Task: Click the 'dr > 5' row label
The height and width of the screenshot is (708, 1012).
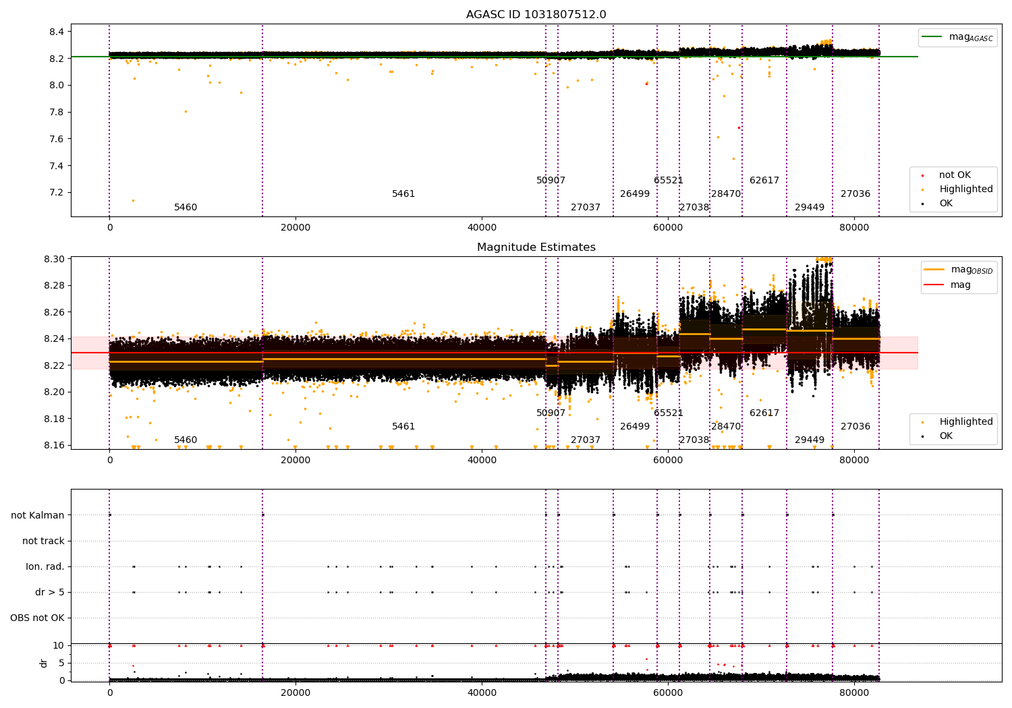Action: point(50,592)
